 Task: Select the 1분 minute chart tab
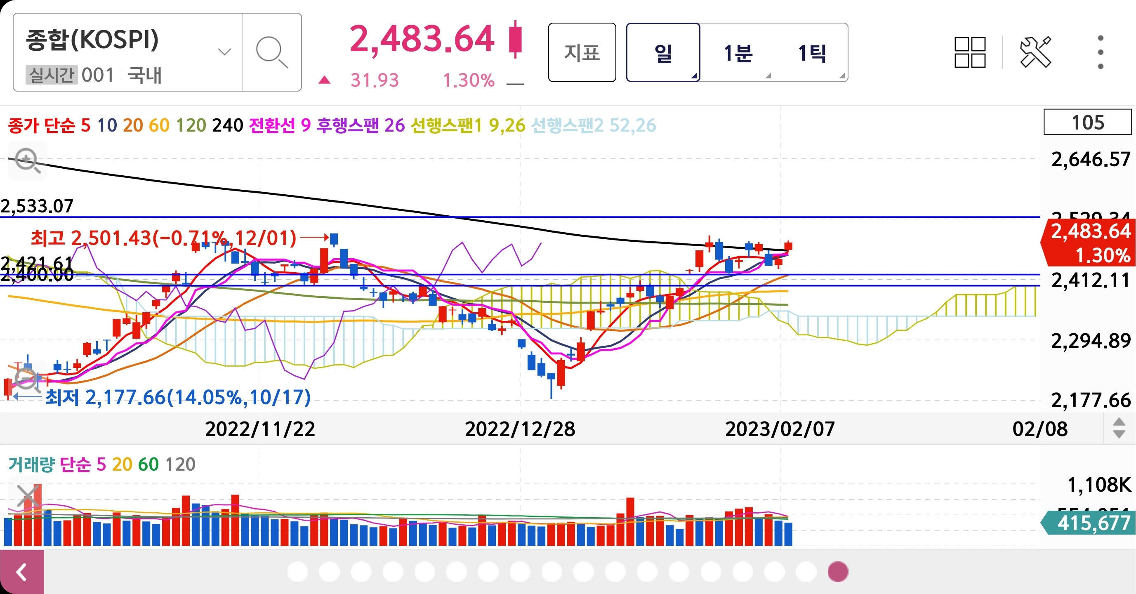tap(738, 52)
